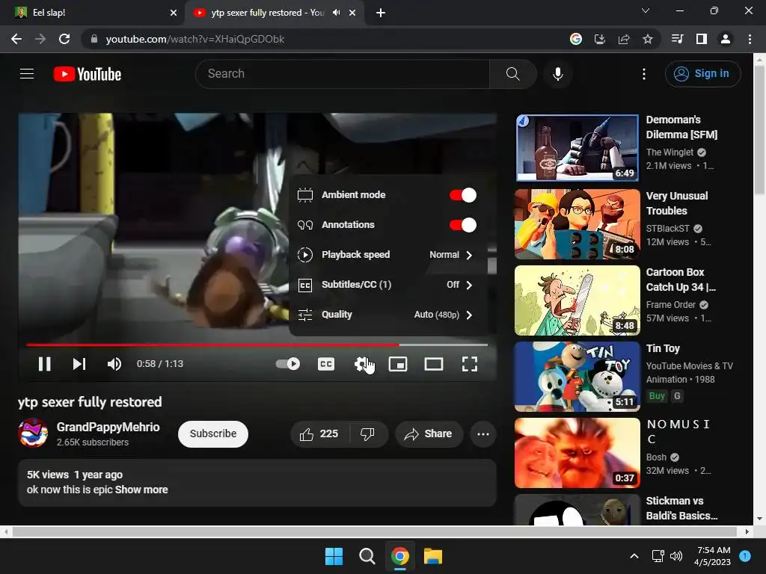Switch to the Eel slap! tab
The width and height of the screenshot is (766, 574).
pos(93,13)
